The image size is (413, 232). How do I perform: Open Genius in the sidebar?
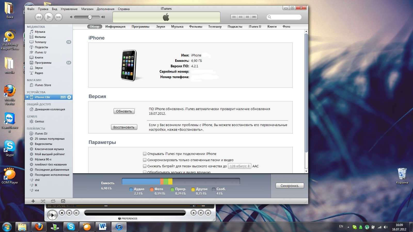[39, 121]
